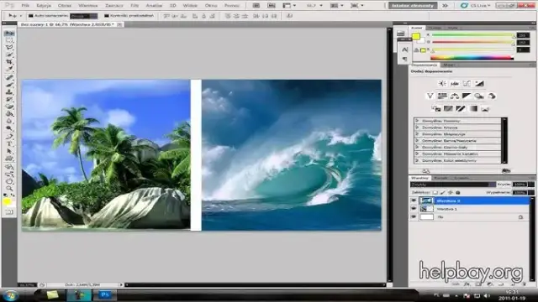Screen dimensions: 538x302
Task: Add a Levels adjustment
Action: pyautogui.click(x=455, y=83)
